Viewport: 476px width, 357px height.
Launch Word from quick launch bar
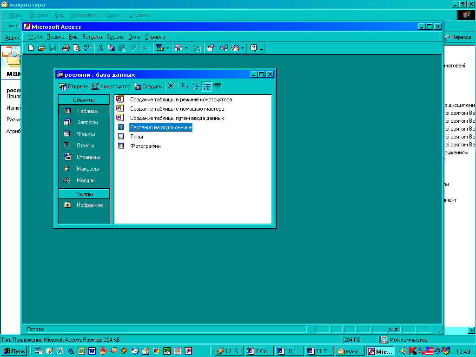92,351
